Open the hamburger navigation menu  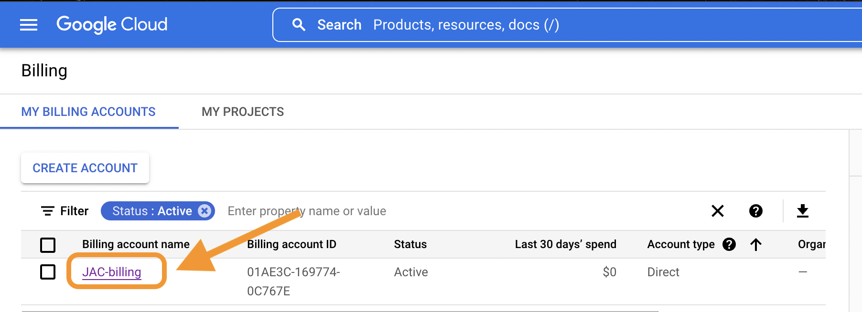(x=29, y=25)
